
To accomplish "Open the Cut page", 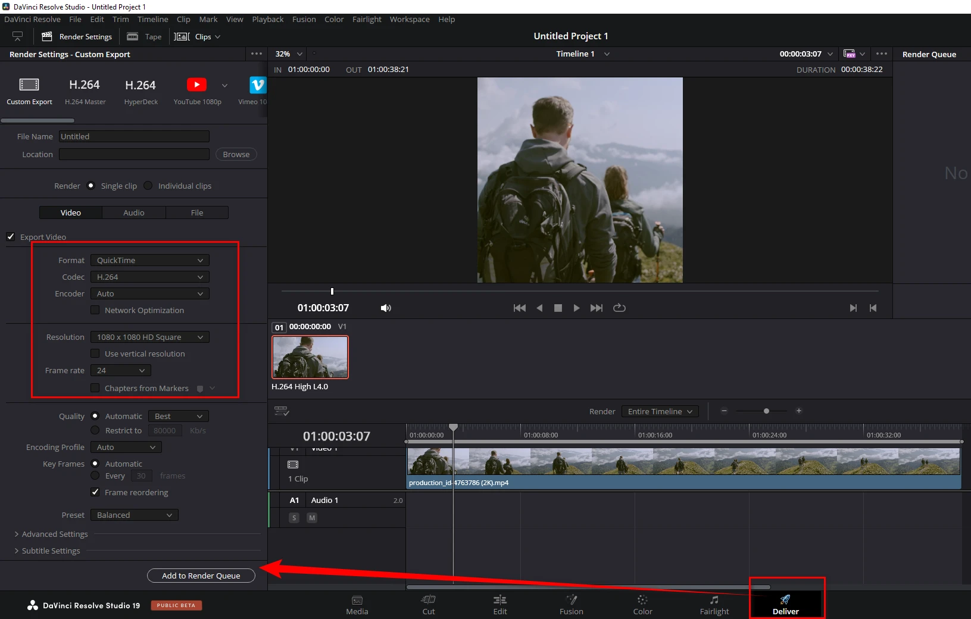I will tap(429, 605).
